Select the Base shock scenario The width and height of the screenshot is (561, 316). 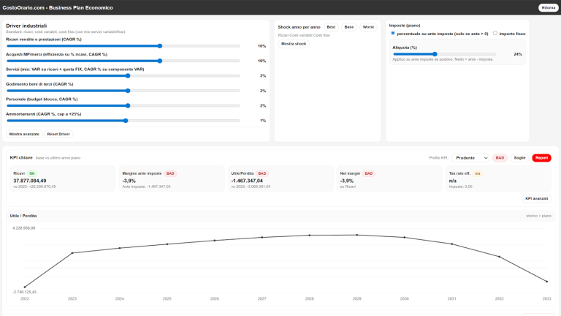349,26
